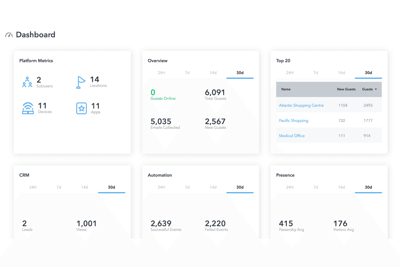Image resolution: width=400 pixels, height=267 pixels.
Task: Switch CRM to 24H tab
Action: tap(33, 187)
